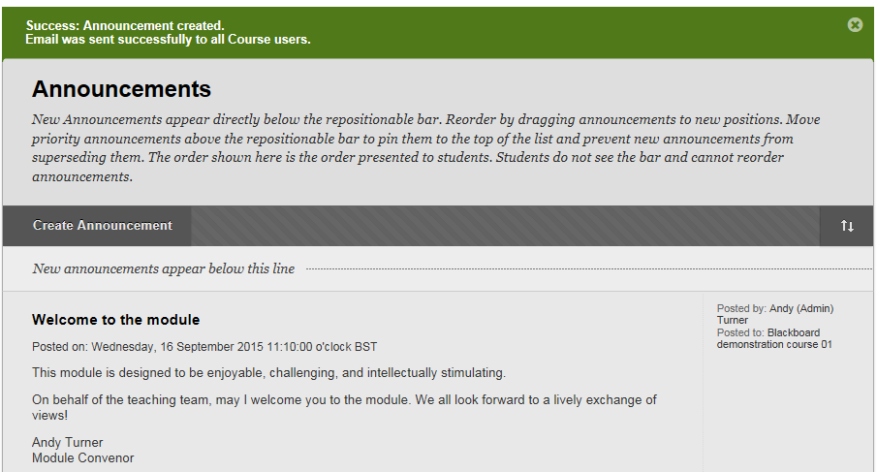
Task: Click the 'Posted to:' label in the sidebar
Action: 740,332
